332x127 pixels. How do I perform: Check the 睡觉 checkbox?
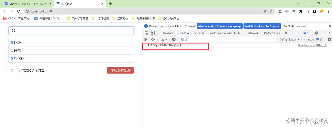(x=12, y=50)
